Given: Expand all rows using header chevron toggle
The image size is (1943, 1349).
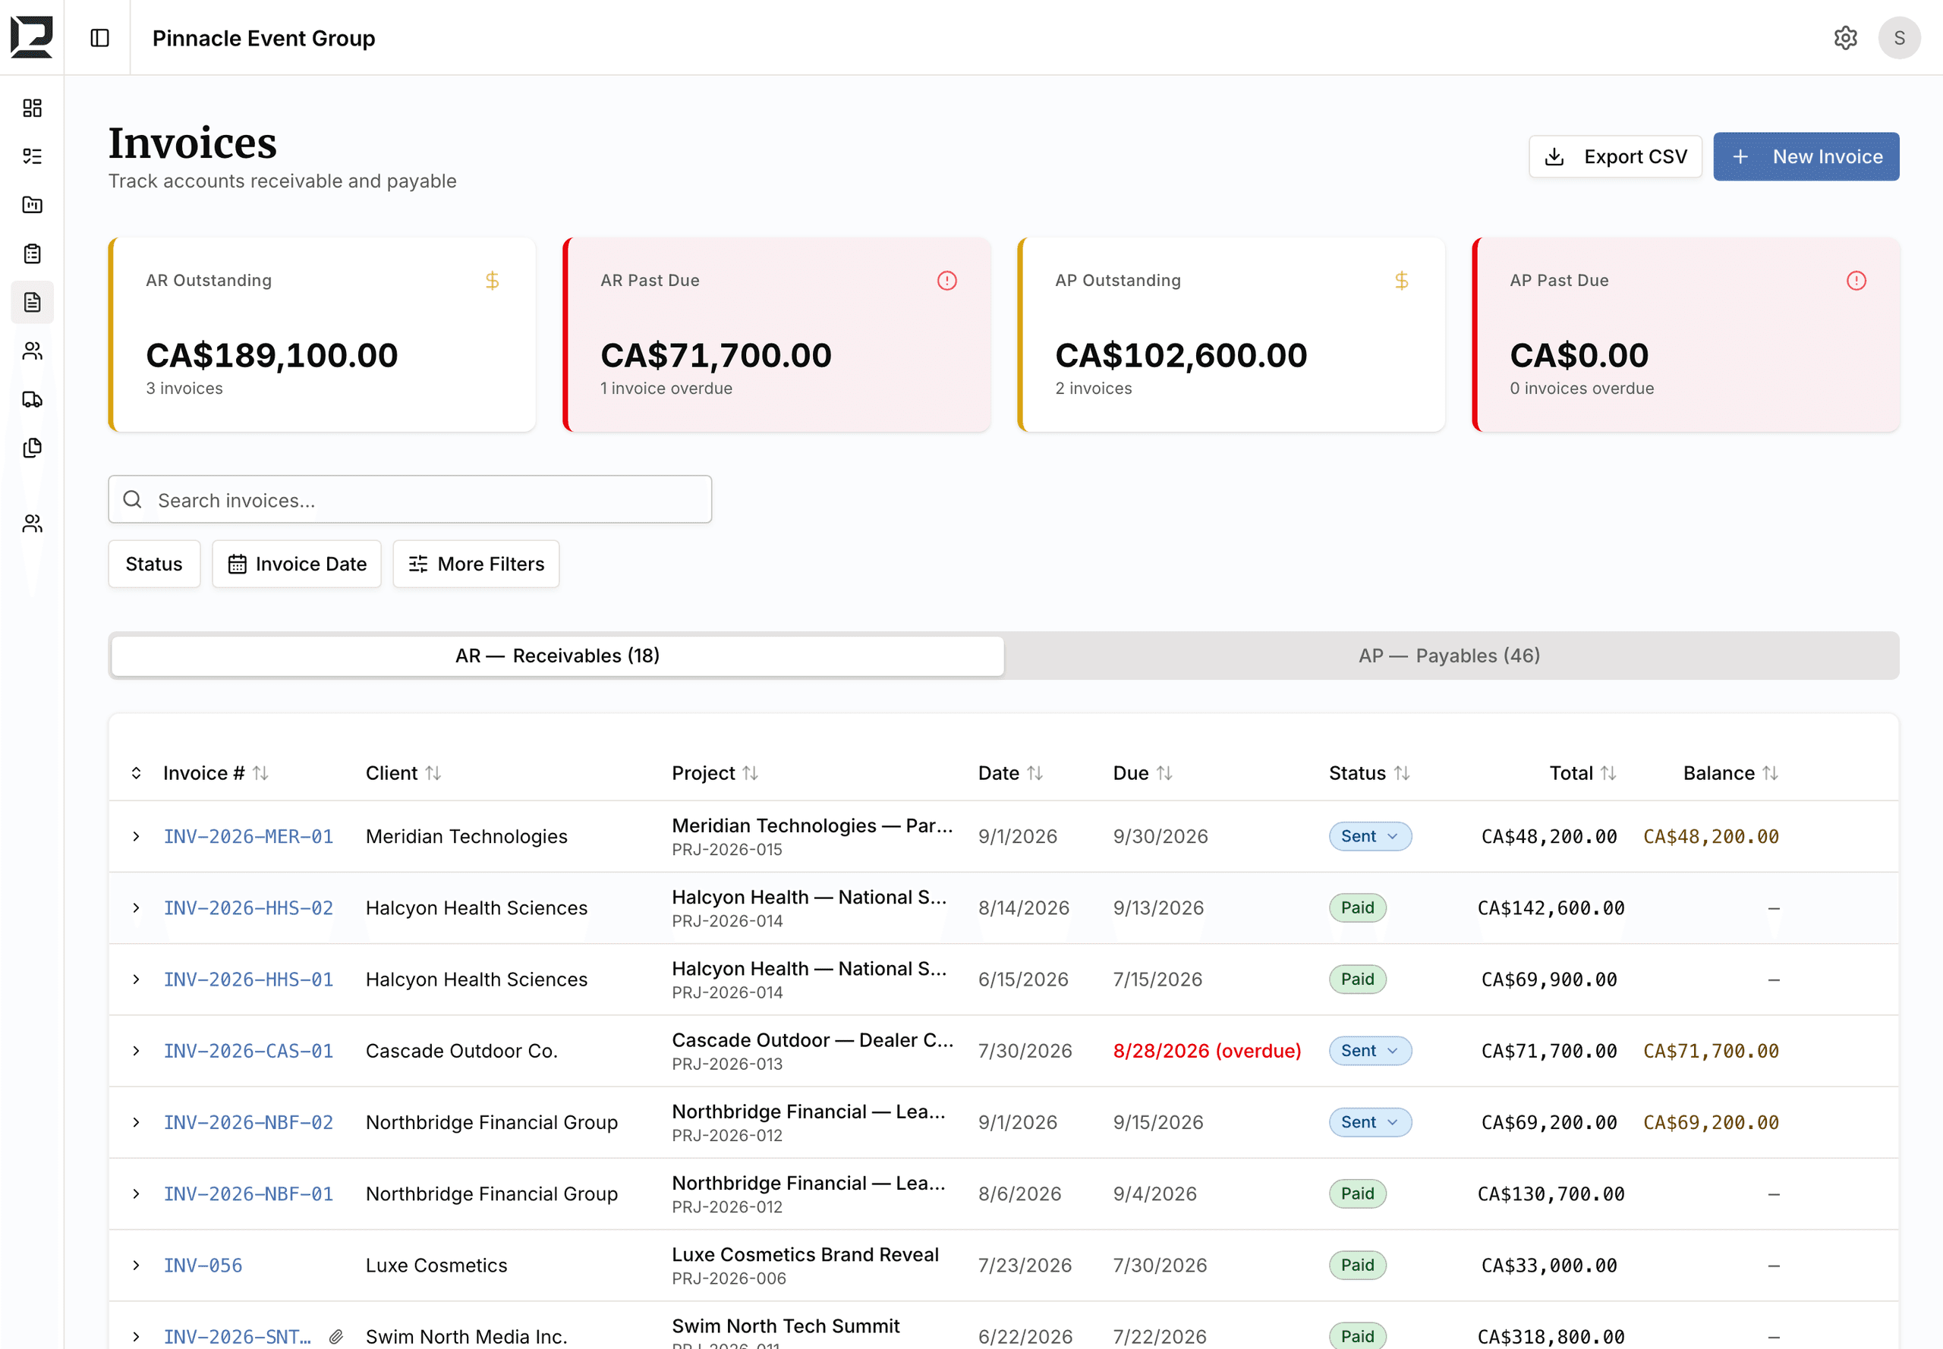Looking at the screenshot, I should [136, 773].
